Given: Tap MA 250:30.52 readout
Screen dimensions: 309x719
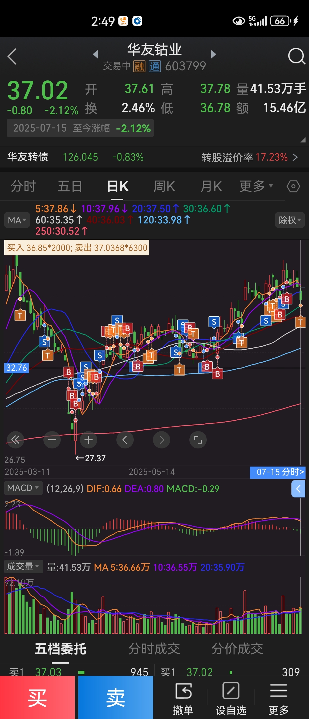Looking at the screenshot, I should coord(62,231).
